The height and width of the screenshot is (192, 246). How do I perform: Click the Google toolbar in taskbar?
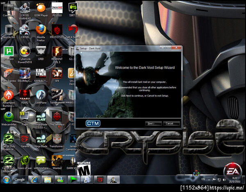(20, 180)
